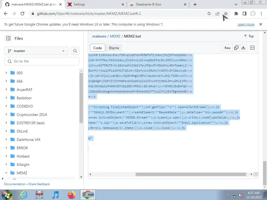Reload the GitHub page

[22, 14]
